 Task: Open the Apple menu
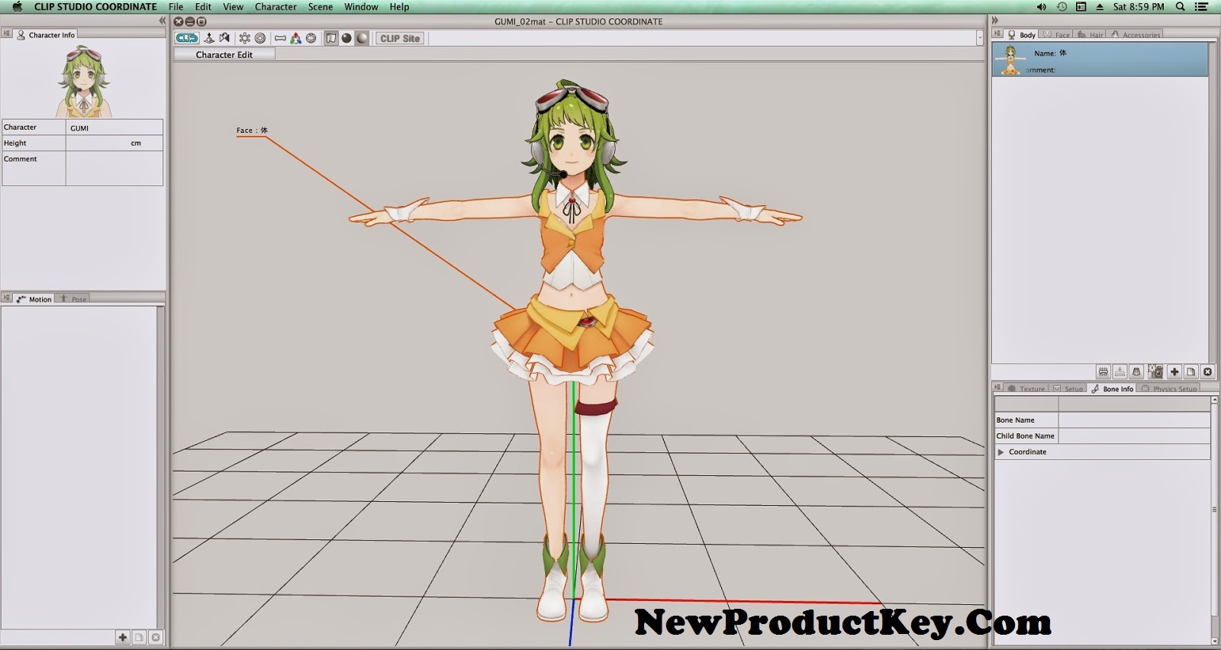(x=17, y=7)
